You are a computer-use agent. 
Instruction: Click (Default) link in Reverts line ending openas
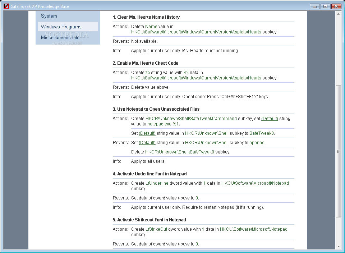(147, 143)
